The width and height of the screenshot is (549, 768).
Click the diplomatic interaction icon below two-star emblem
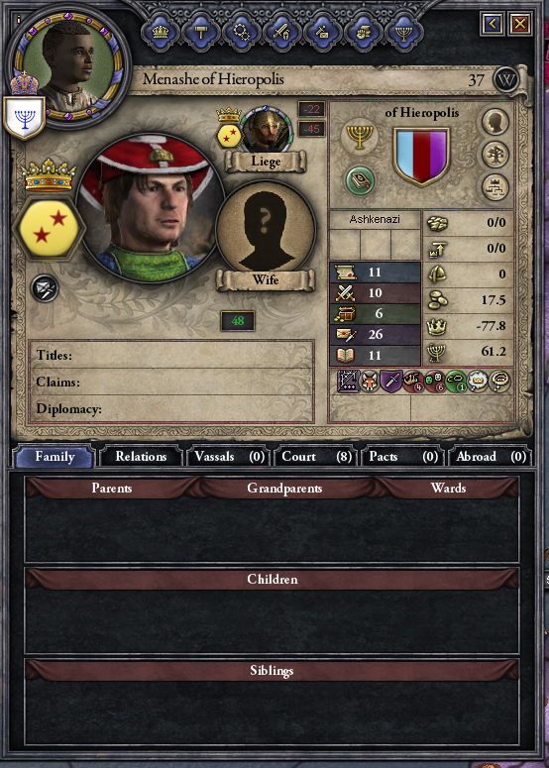[44, 288]
